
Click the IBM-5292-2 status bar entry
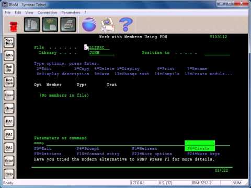pyautogui.click(x=202, y=183)
